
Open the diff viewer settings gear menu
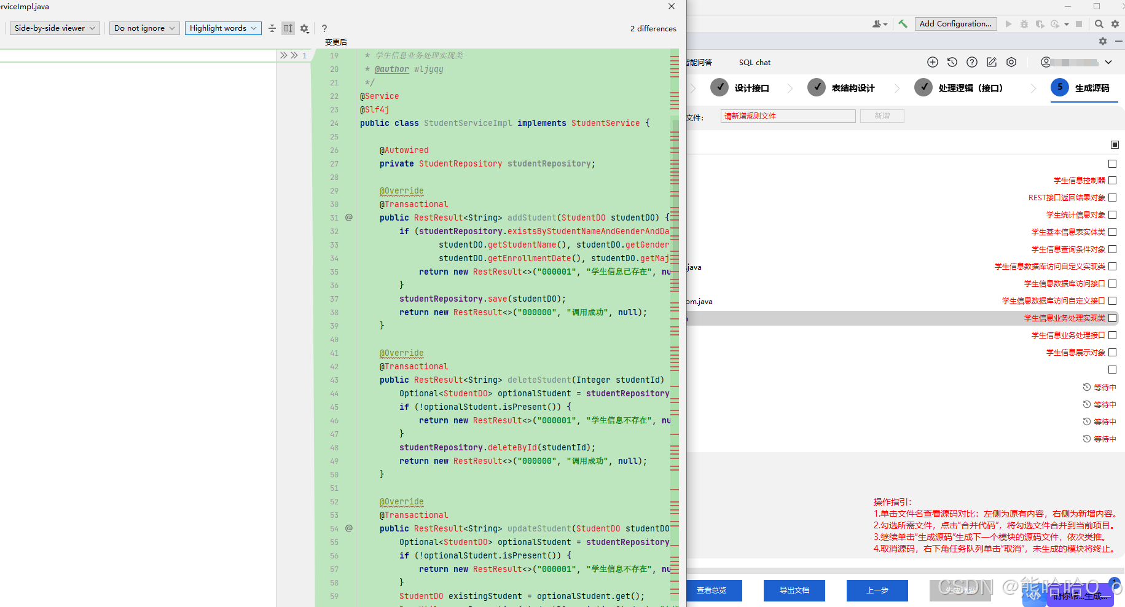pos(304,28)
